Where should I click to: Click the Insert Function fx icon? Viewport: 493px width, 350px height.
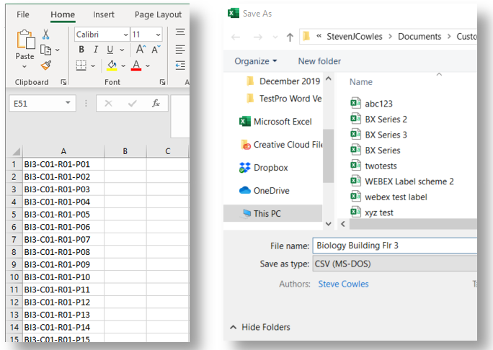tap(156, 103)
